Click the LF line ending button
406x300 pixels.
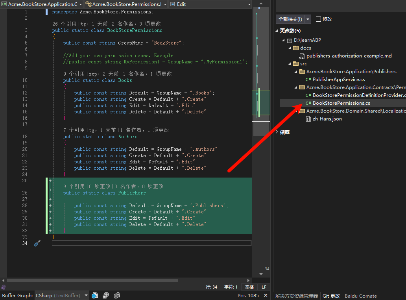pos(264,287)
